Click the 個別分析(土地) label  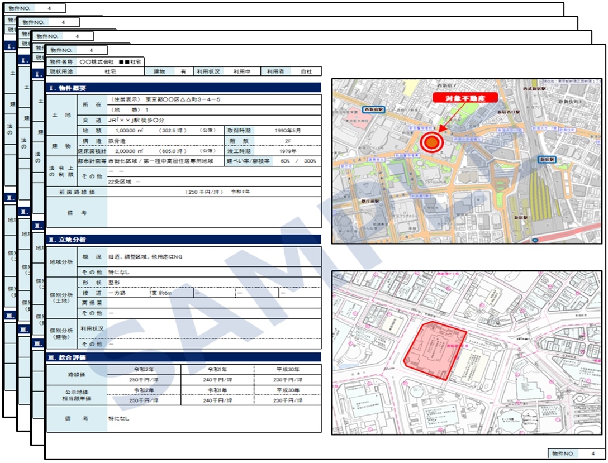tap(61, 298)
